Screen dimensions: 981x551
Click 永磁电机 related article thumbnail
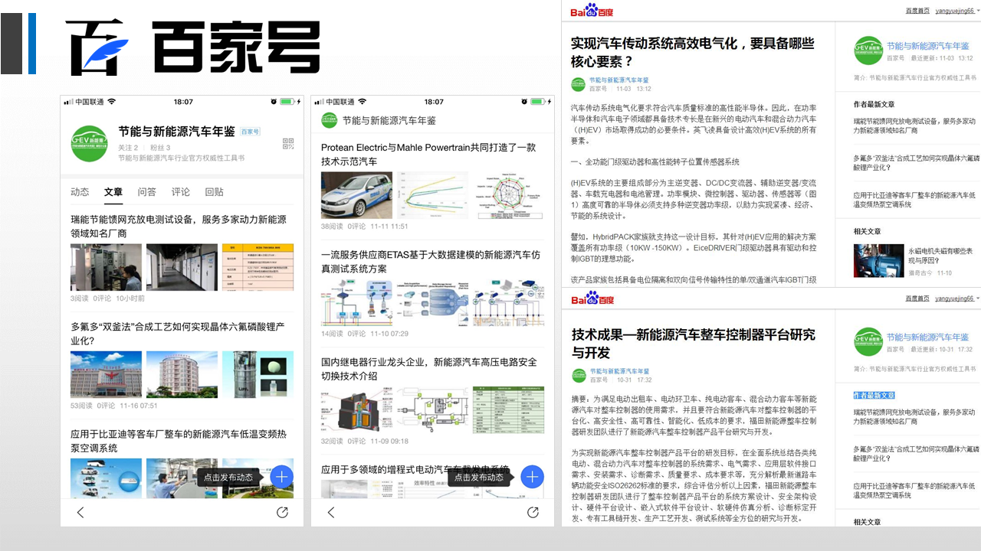pos(879,260)
